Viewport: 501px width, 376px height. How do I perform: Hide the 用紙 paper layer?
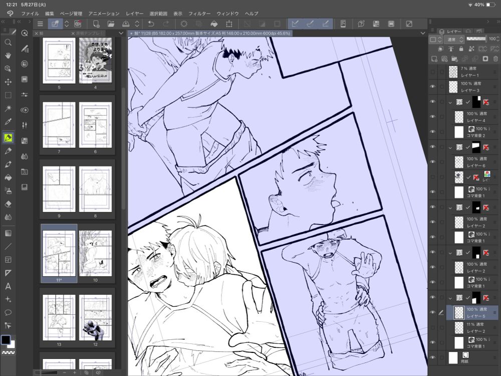click(433, 357)
